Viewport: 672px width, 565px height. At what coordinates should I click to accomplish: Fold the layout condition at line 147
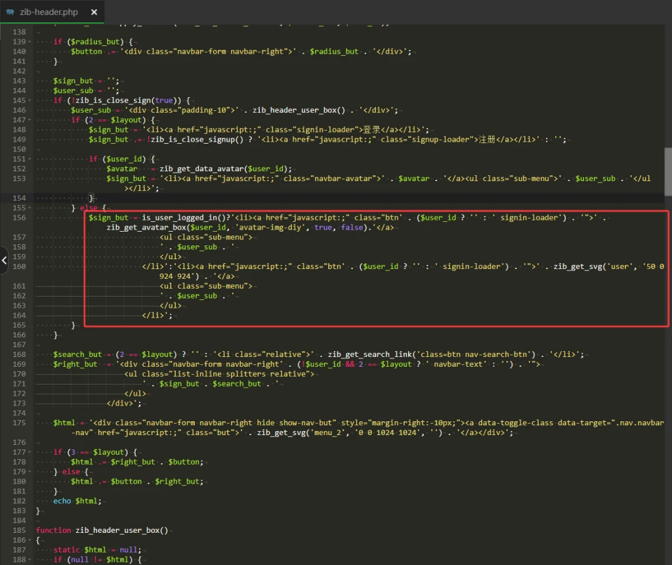[31, 120]
